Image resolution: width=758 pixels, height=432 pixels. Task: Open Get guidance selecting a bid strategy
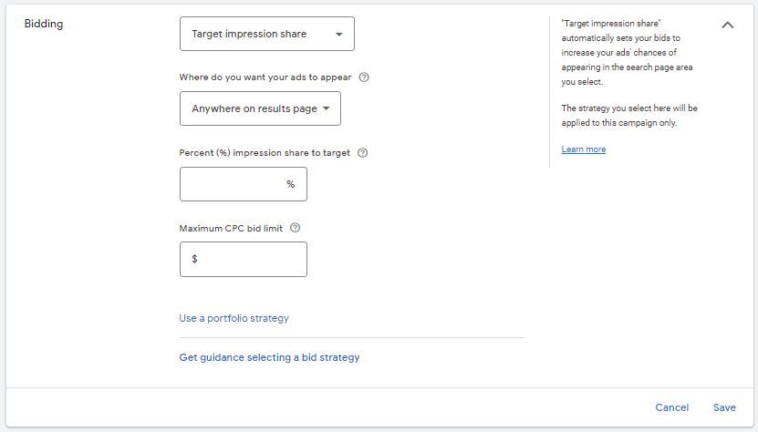pyautogui.click(x=269, y=357)
